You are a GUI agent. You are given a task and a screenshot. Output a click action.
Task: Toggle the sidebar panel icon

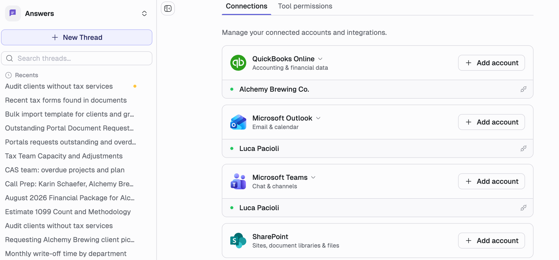pyautogui.click(x=168, y=8)
